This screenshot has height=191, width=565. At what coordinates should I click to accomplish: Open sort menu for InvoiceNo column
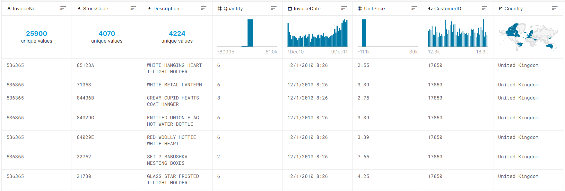coord(63,8)
